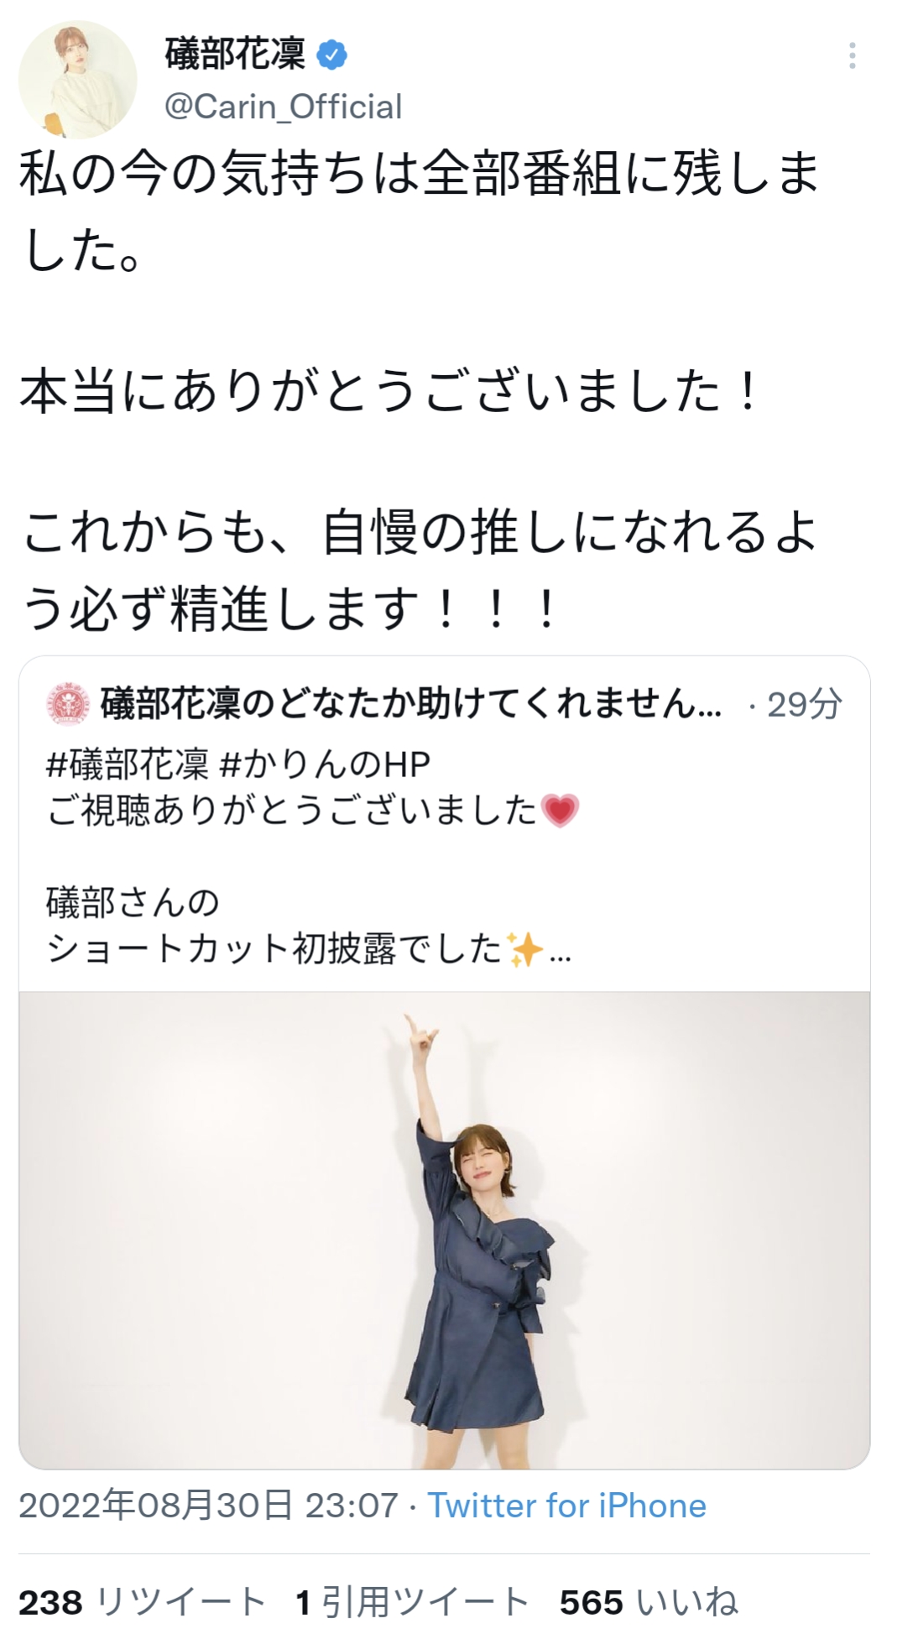Screen dimensions: 897x1634
Task: Open the #礒部花凛 hashtag
Action: pos(128,764)
